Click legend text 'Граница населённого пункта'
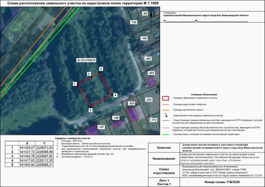 click(x=187, y=110)
